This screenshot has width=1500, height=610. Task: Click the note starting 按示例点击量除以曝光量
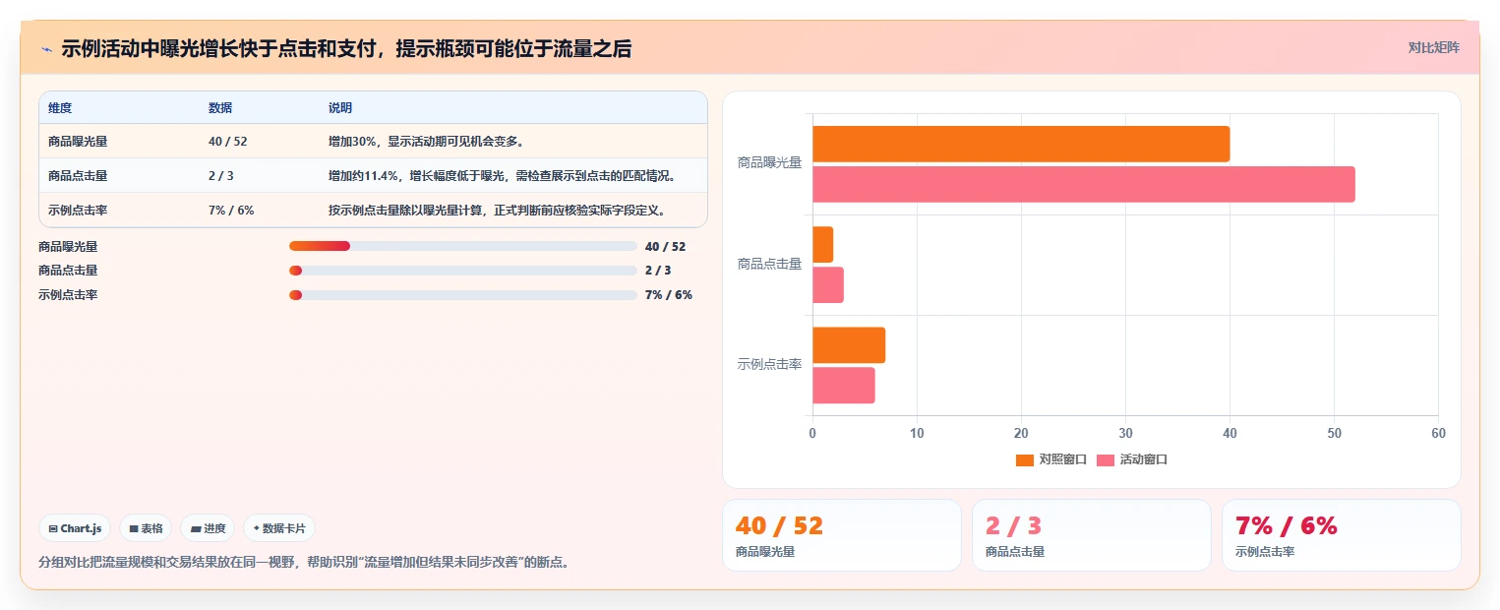point(498,211)
